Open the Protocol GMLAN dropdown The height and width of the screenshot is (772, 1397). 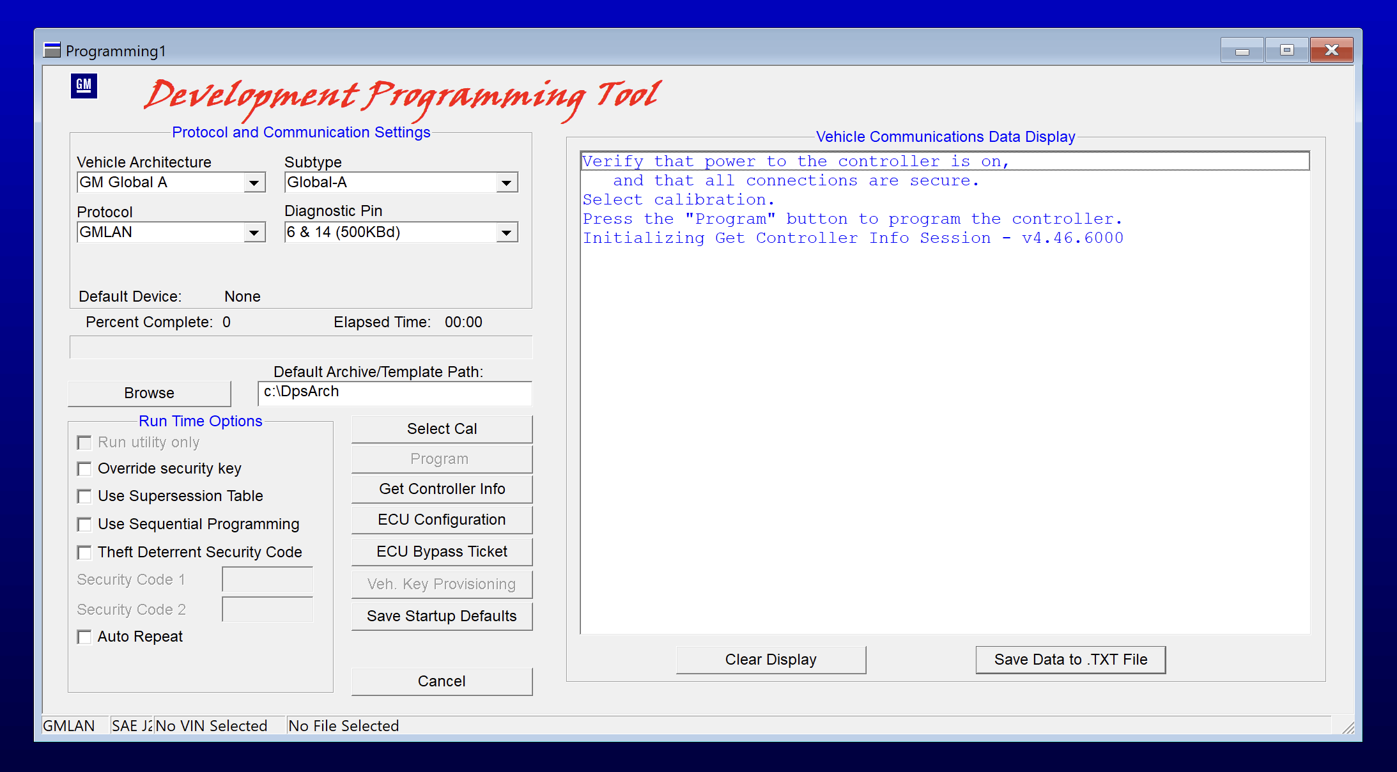click(x=254, y=233)
